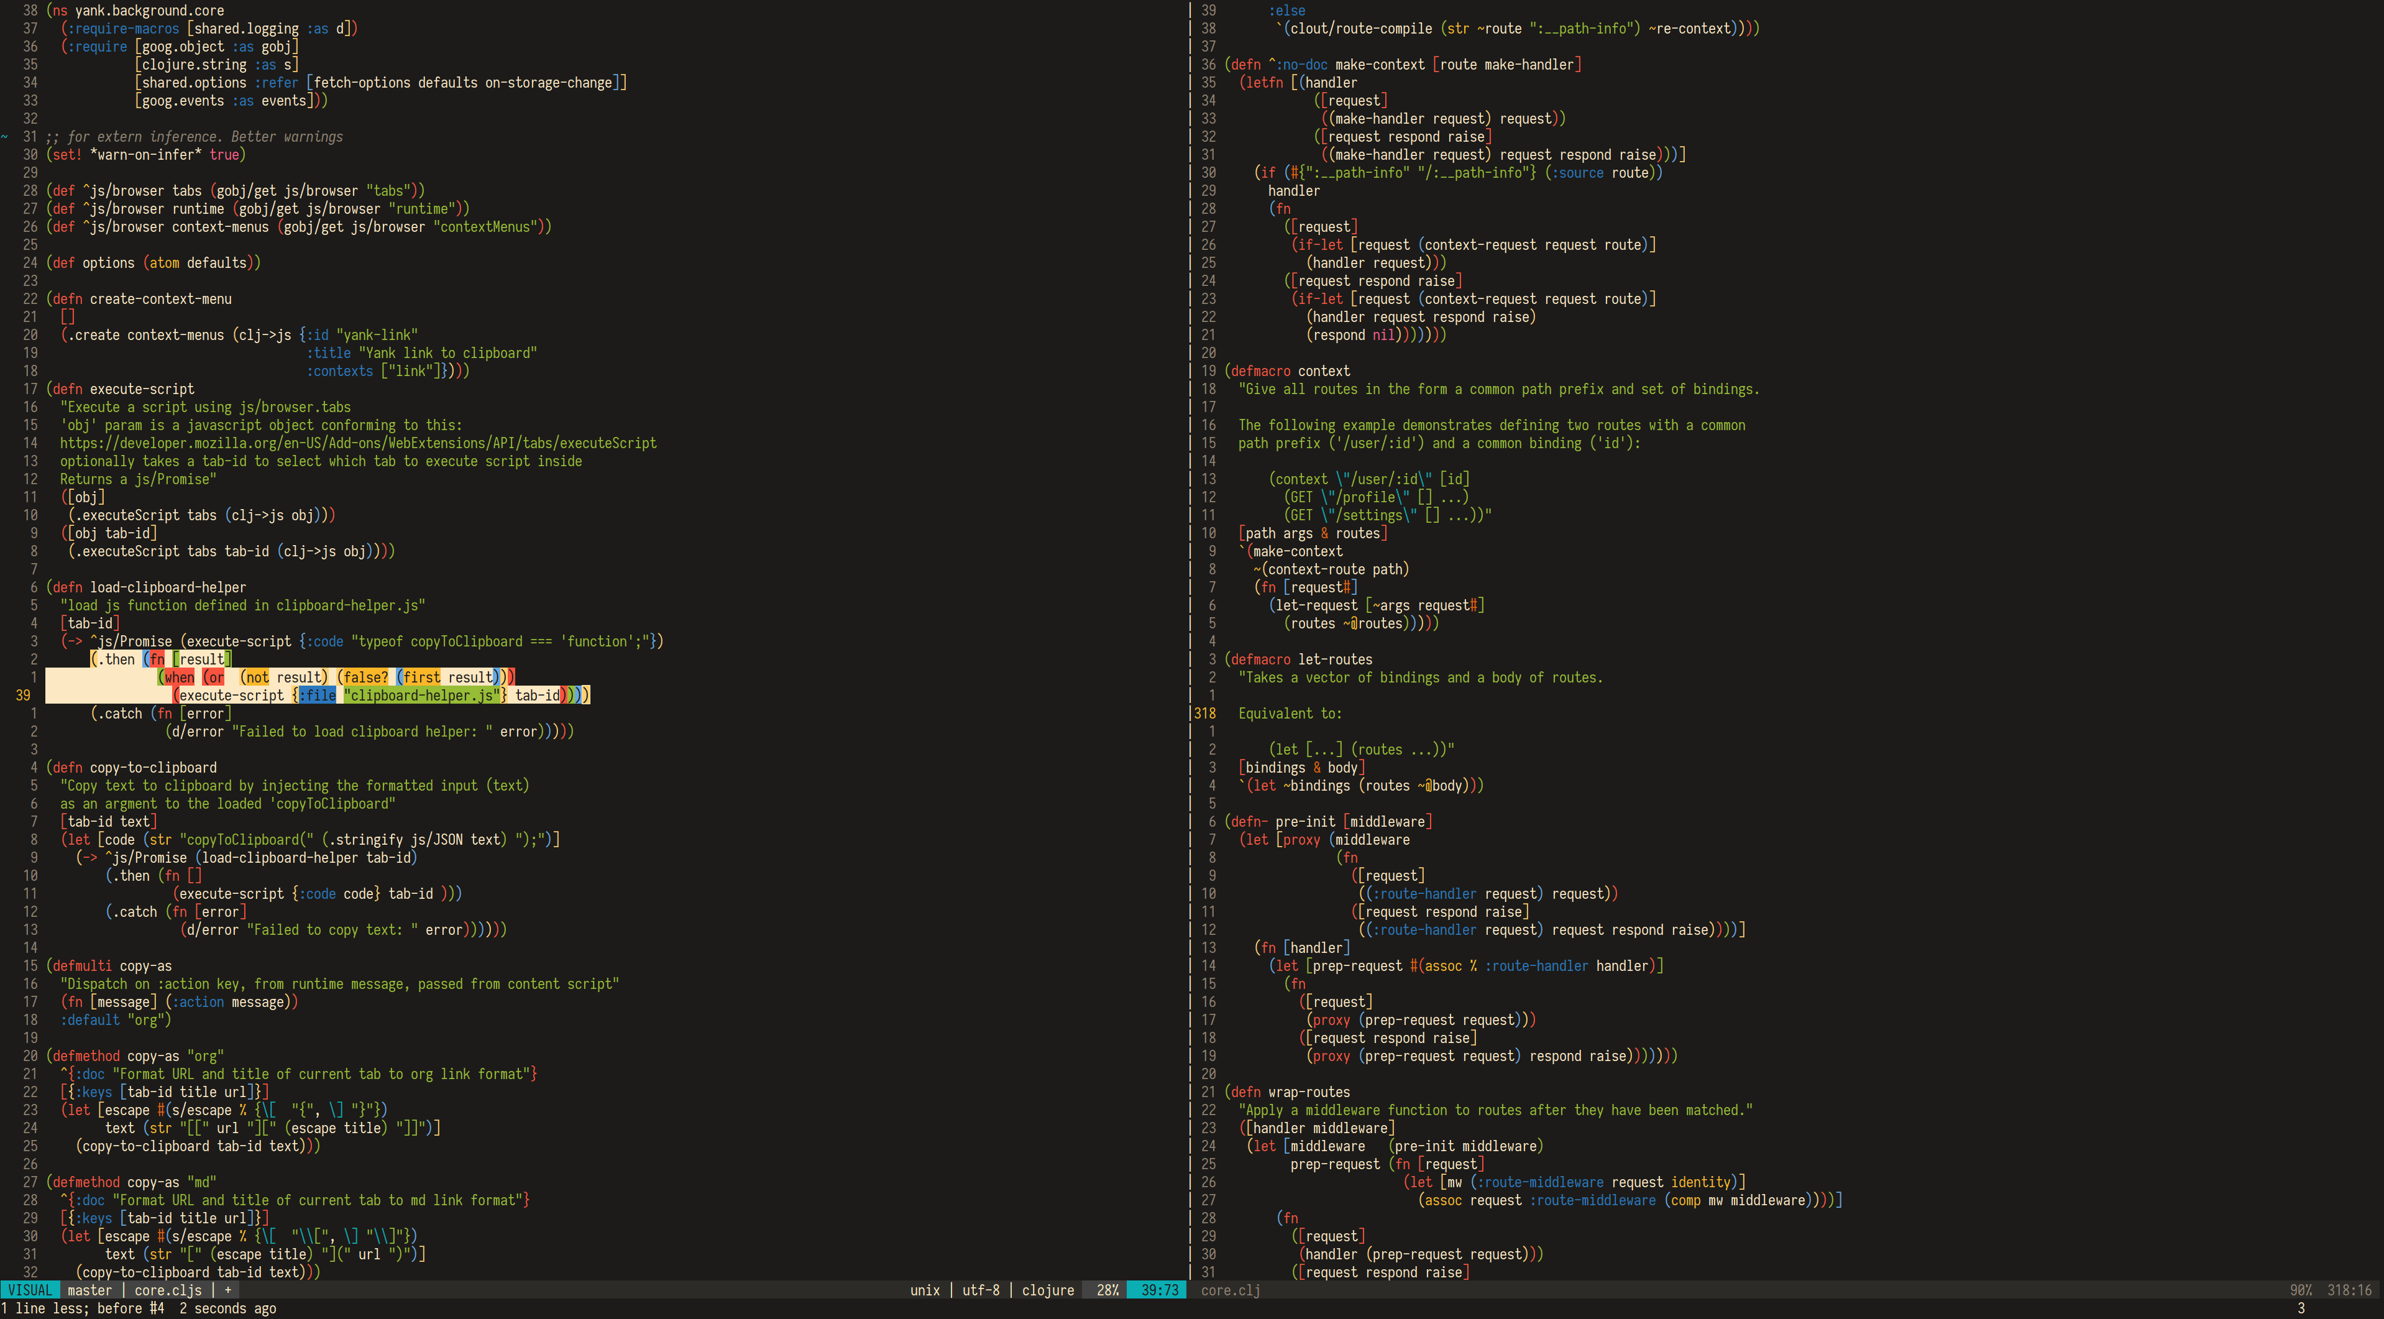This screenshot has width=2384, height=1319.
Task: Click 'make-context' defn in right pane
Action: point(1380,65)
